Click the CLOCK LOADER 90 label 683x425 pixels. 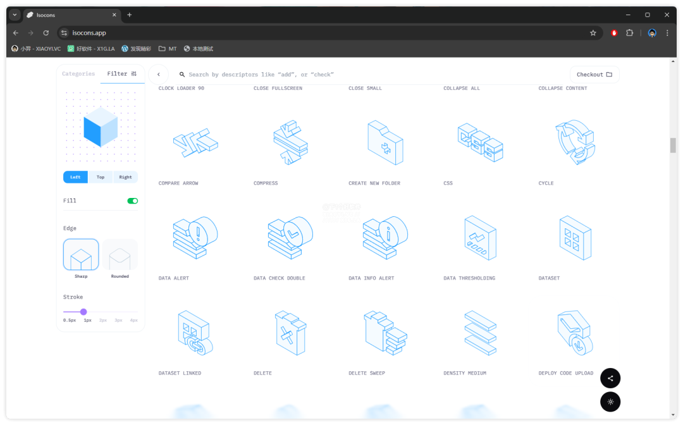pos(182,89)
